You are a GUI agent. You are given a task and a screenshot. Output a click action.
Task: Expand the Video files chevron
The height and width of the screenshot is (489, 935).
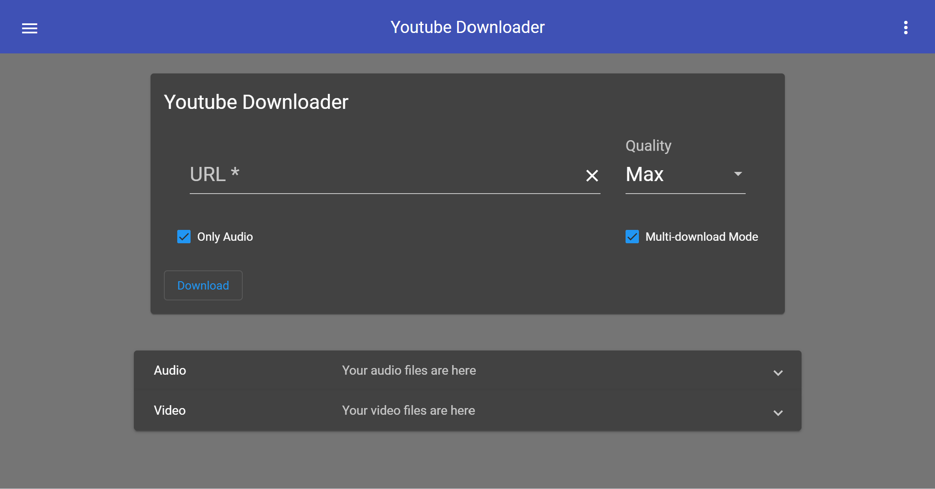click(778, 413)
